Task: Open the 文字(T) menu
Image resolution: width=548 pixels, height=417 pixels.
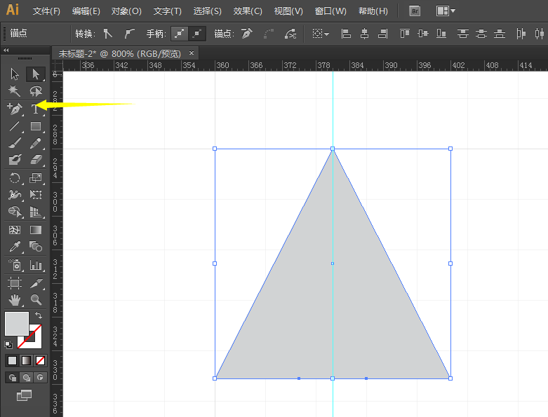Action: (x=168, y=11)
